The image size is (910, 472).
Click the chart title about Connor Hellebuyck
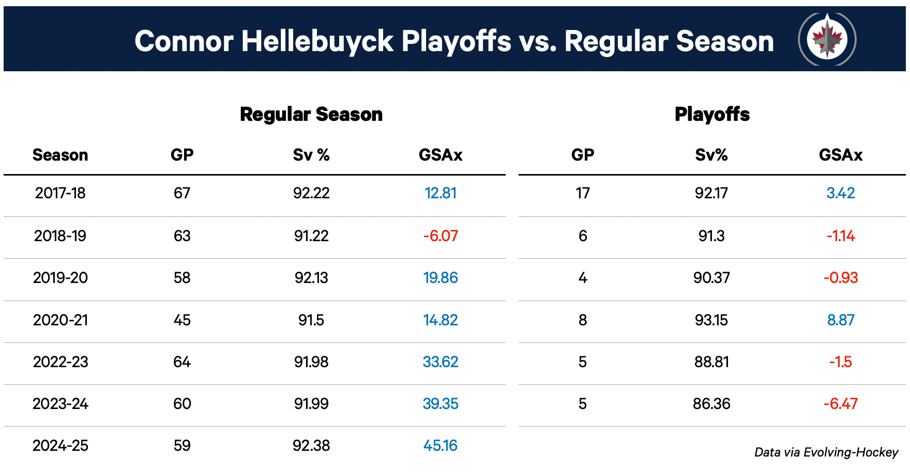pyautogui.click(x=454, y=41)
